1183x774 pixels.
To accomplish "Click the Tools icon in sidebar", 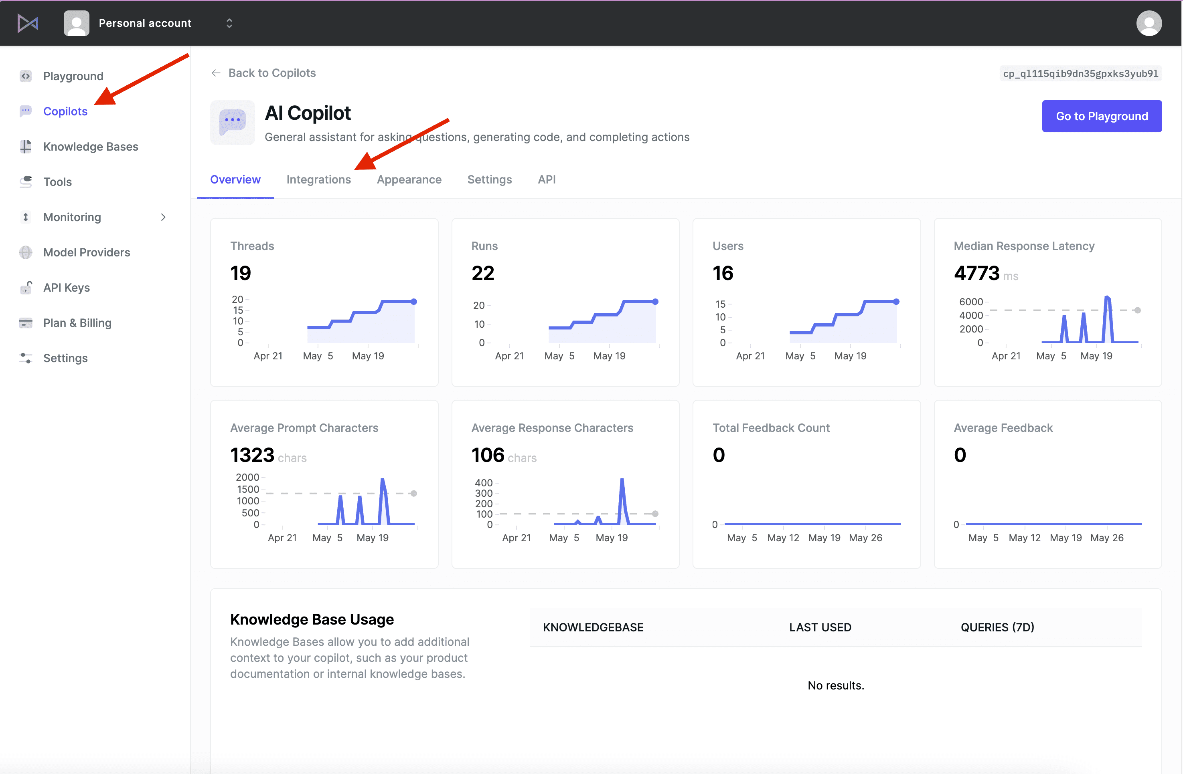I will [x=25, y=182].
